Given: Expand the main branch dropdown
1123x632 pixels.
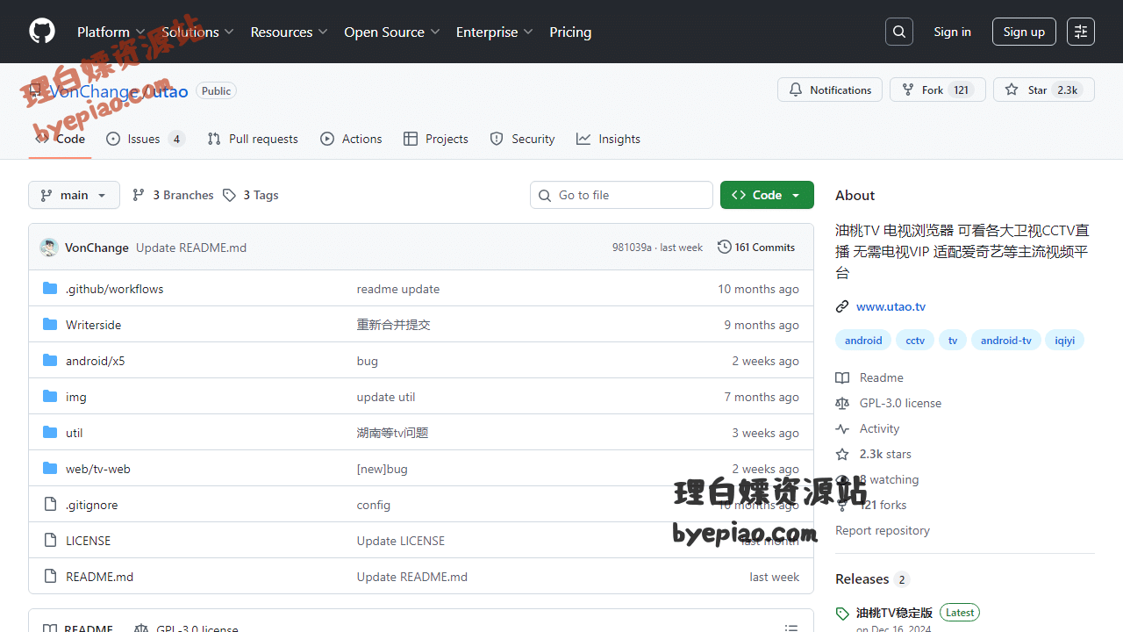Looking at the screenshot, I should click(x=74, y=195).
